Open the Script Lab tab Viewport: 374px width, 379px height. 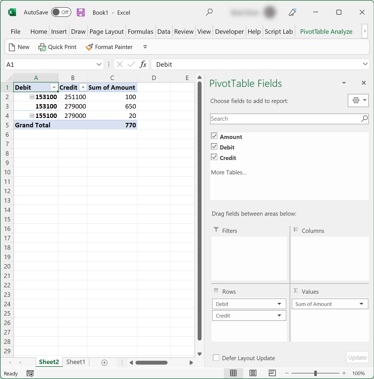click(x=279, y=32)
